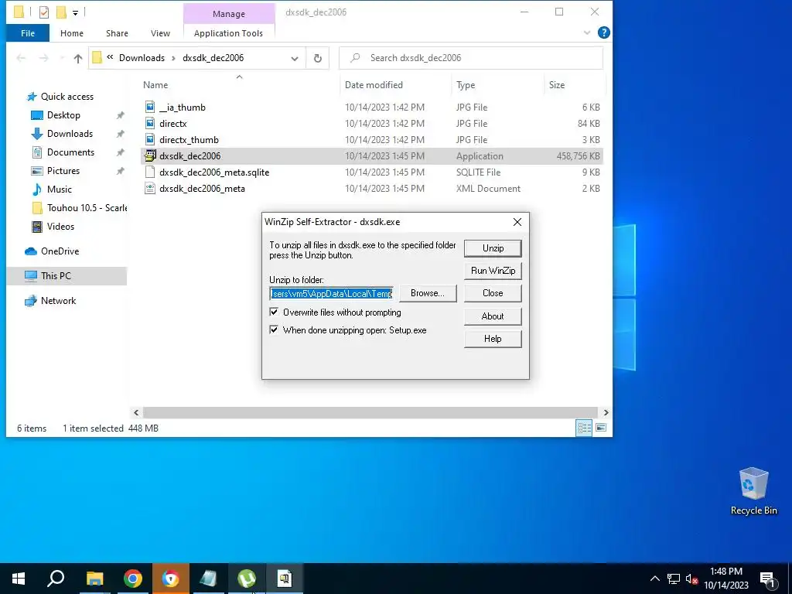Select the directx_thumb file icon
Image resolution: width=792 pixels, height=594 pixels.
(150, 139)
